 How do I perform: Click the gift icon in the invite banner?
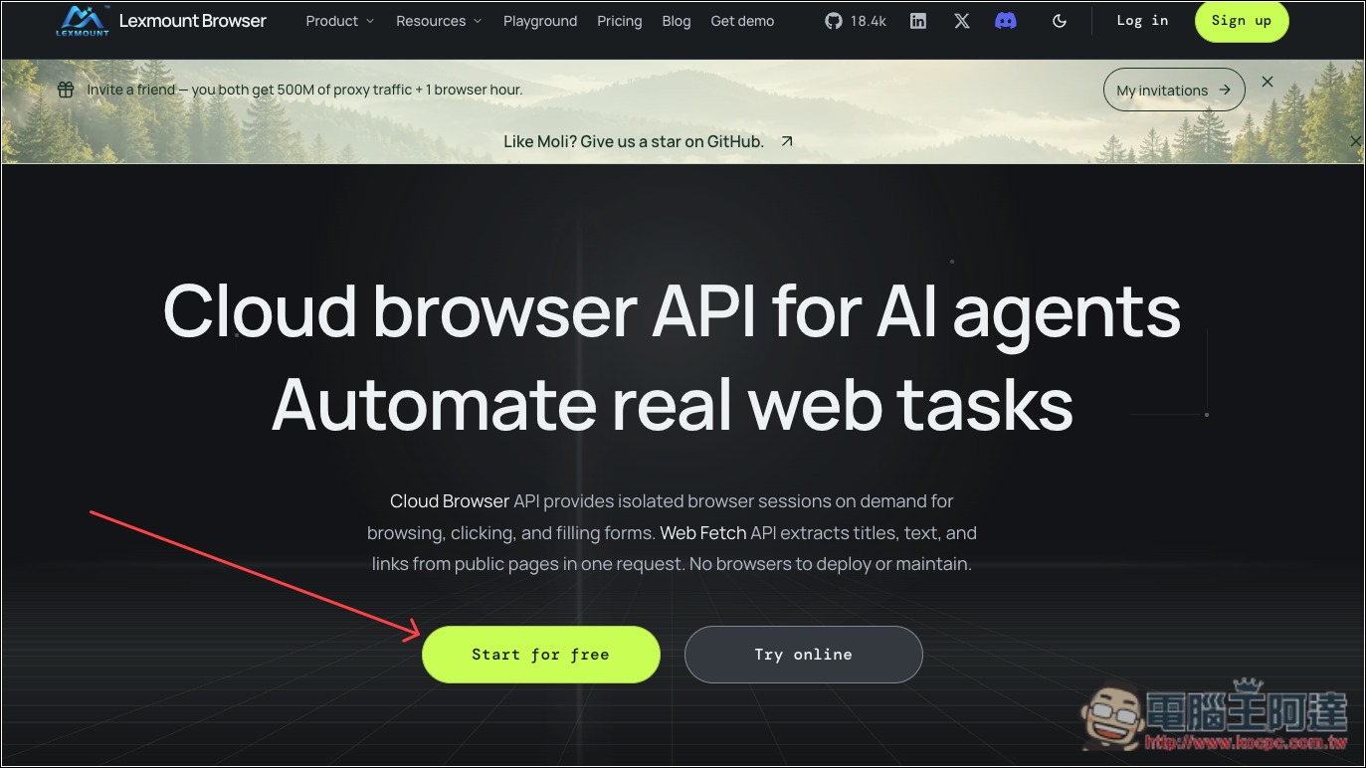pyautogui.click(x=66, y=90)
